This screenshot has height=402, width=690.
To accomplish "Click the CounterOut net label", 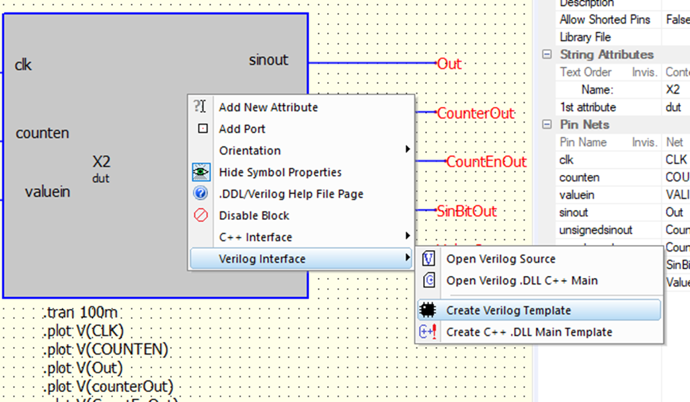I will [x=475, y=114].
